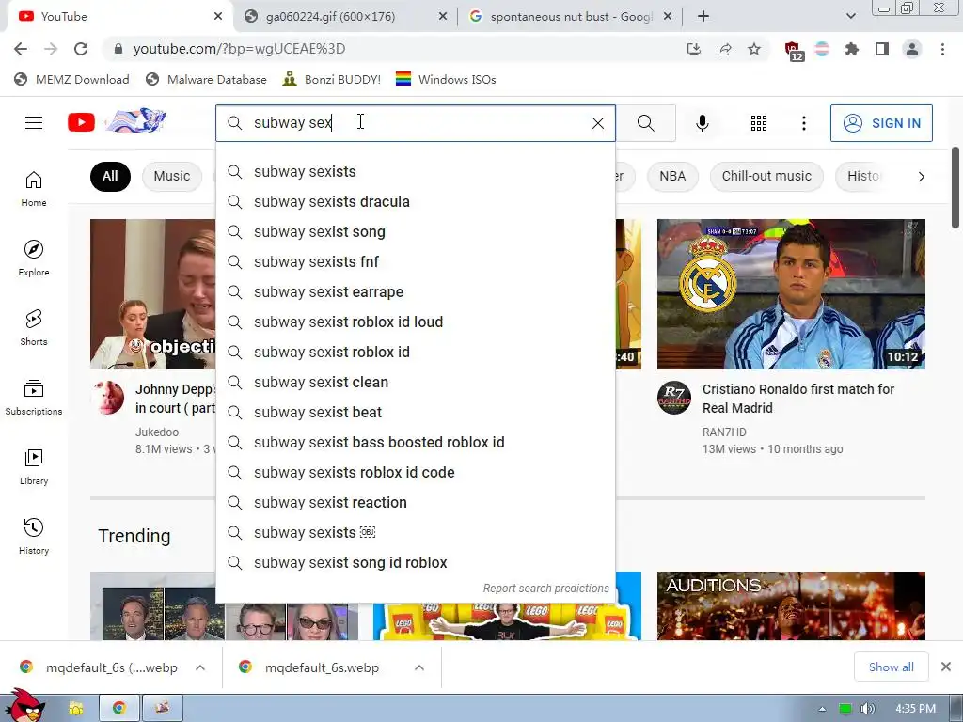Click uBlock extension icon with badge 12
Viewport: 963px width, 722px height.
coord(793,51)
